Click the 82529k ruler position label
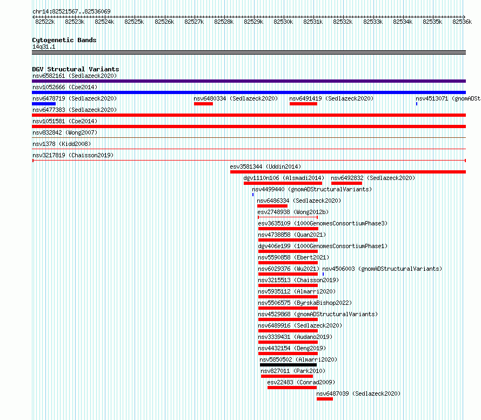 click(253, 22)
